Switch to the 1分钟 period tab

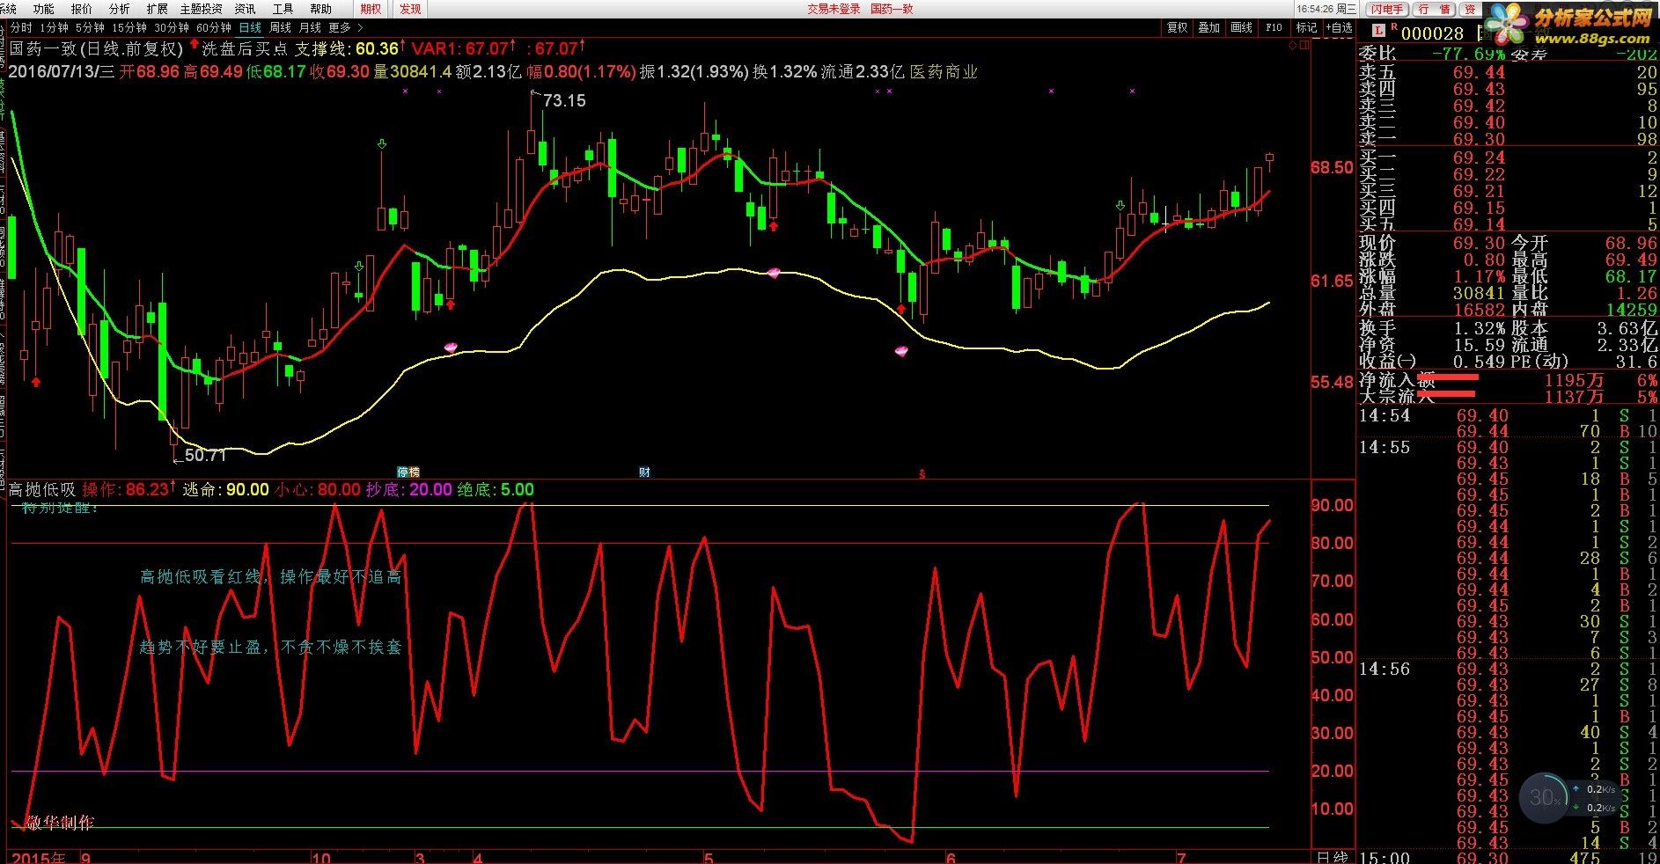(54, 28)
